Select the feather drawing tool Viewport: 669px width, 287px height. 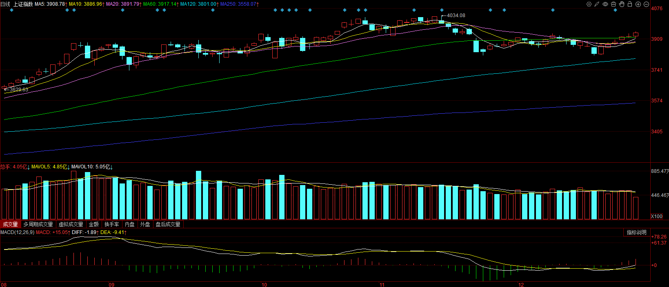(x=597, y=4)
